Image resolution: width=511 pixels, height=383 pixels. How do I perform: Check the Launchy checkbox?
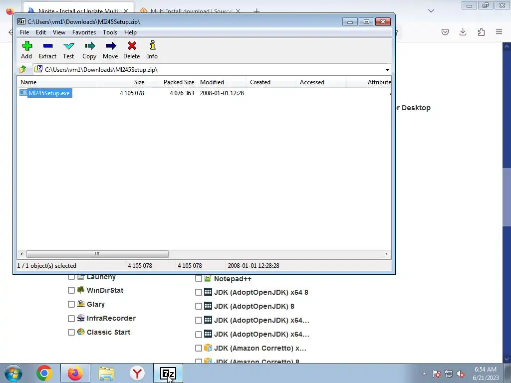click(71, 277)
